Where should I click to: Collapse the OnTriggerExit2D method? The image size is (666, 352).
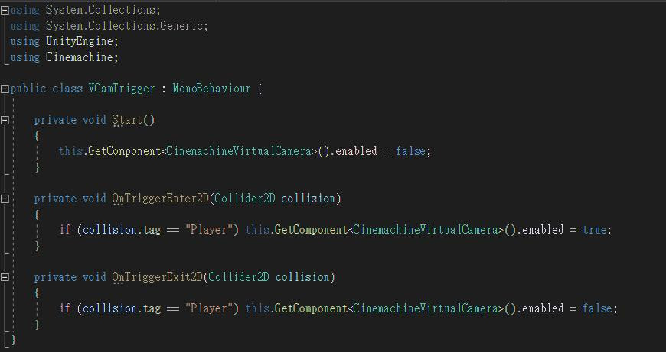tap(5, 277)
